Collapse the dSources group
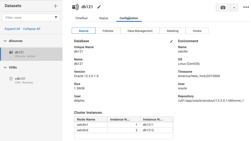The height and width of the screenshot is (141, 251). [x=5, y=41]
